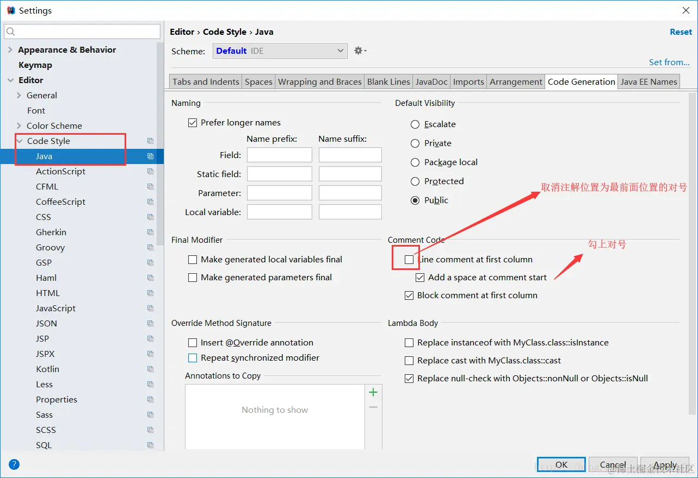Switch to Blank Lines tab
This screenshot has width=698, height=478.
pos(388,81)
